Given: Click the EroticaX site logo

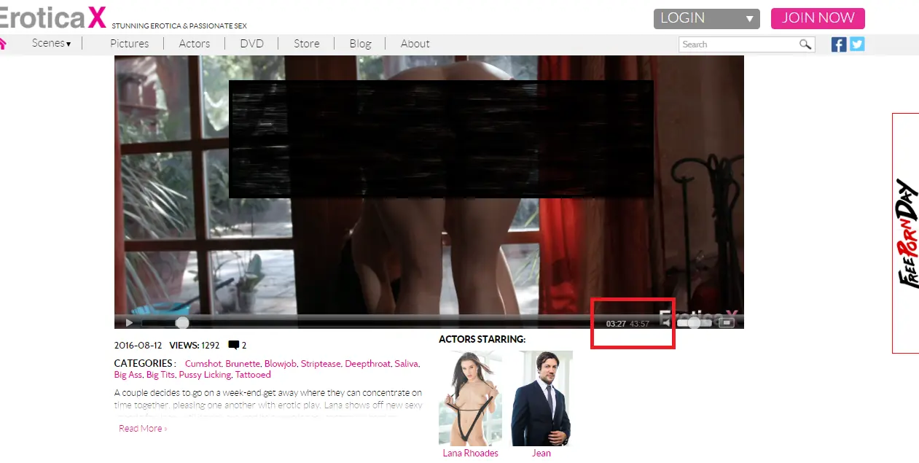Looking at the screenshot, I should click(51, 16).
